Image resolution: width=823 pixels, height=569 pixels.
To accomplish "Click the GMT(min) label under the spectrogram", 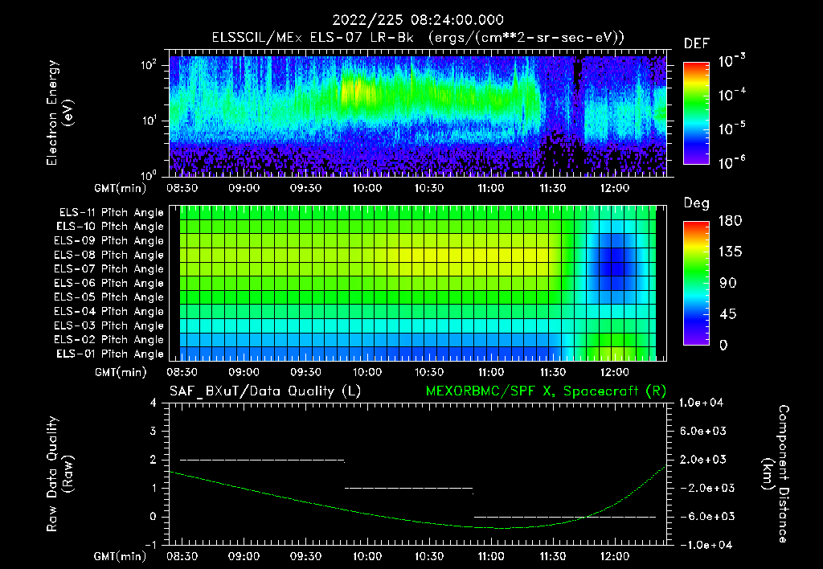I will pos(121,188).
